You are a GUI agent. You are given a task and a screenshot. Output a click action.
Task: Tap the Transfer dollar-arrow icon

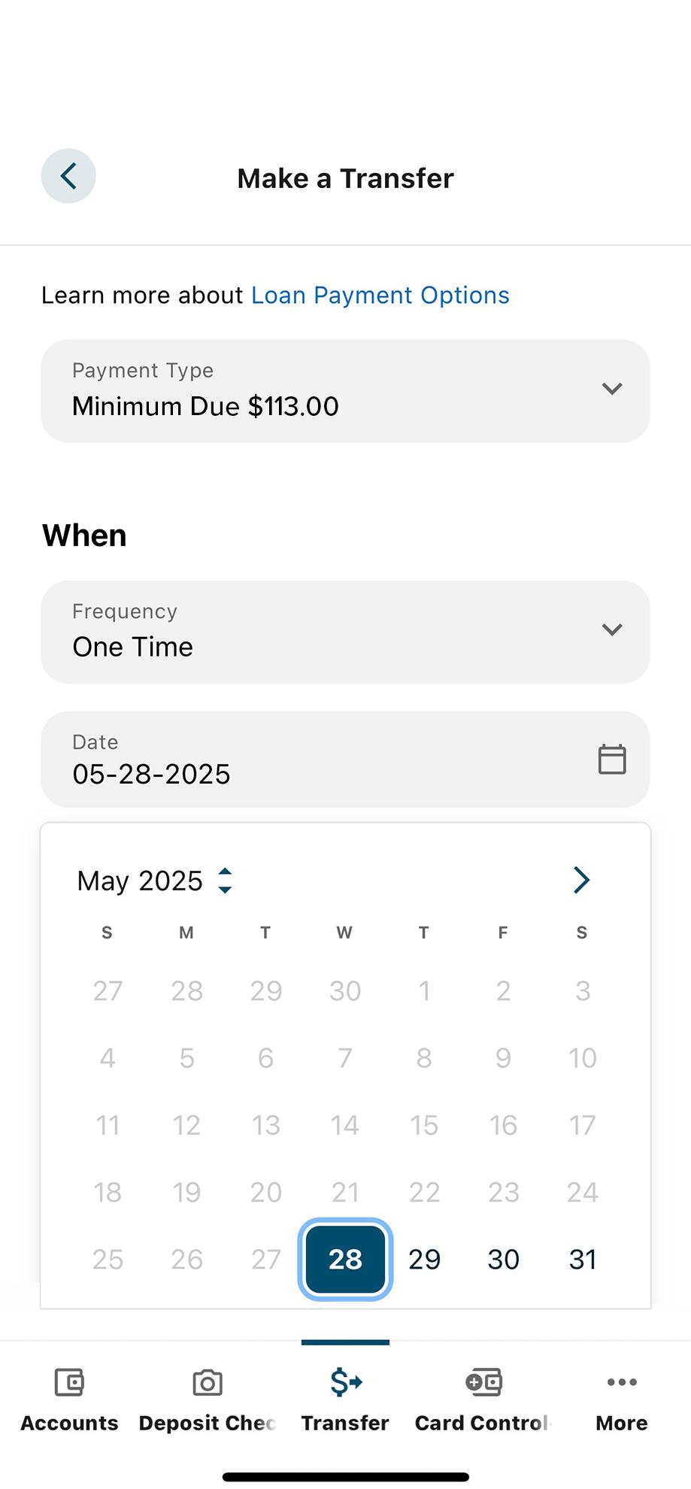(x=345, y=1382)
